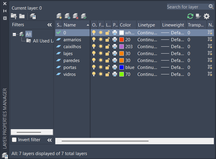Image resolution: width=216 pixels, height=159 pixels.
Task: Enable the Invert filter checkbox
Action: [14, 140]
